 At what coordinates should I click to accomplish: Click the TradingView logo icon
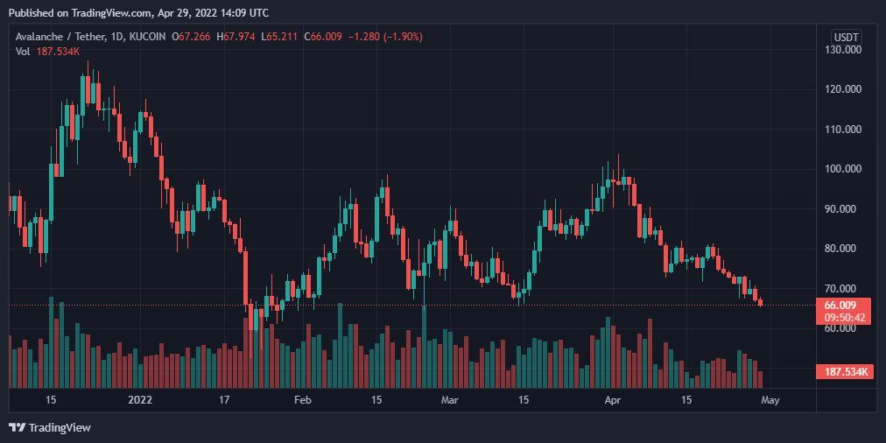[18, 428]
